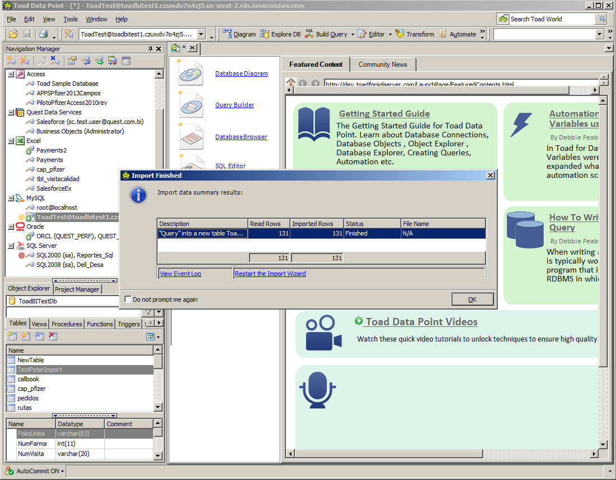Image resolution: width=616 pixels, height=480 pixels.
Task: Collapse the MySQL tree node
Action: coord(11,198)
